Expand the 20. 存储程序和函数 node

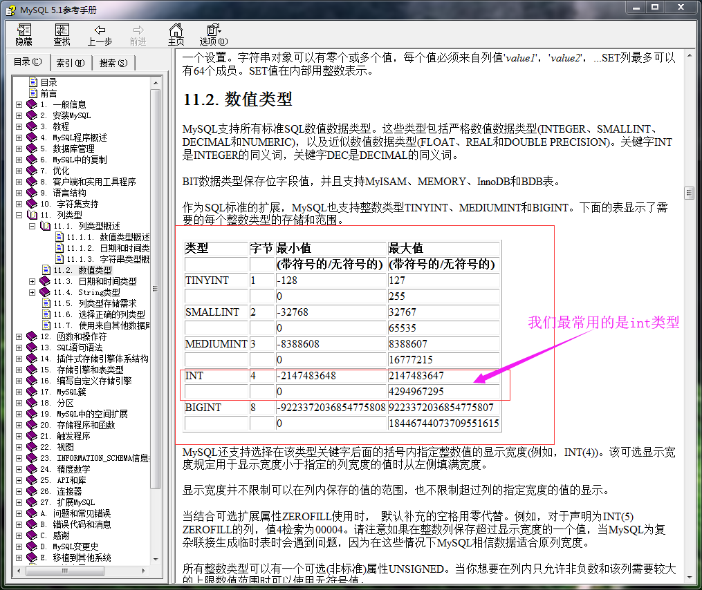[x=19, y=424]
